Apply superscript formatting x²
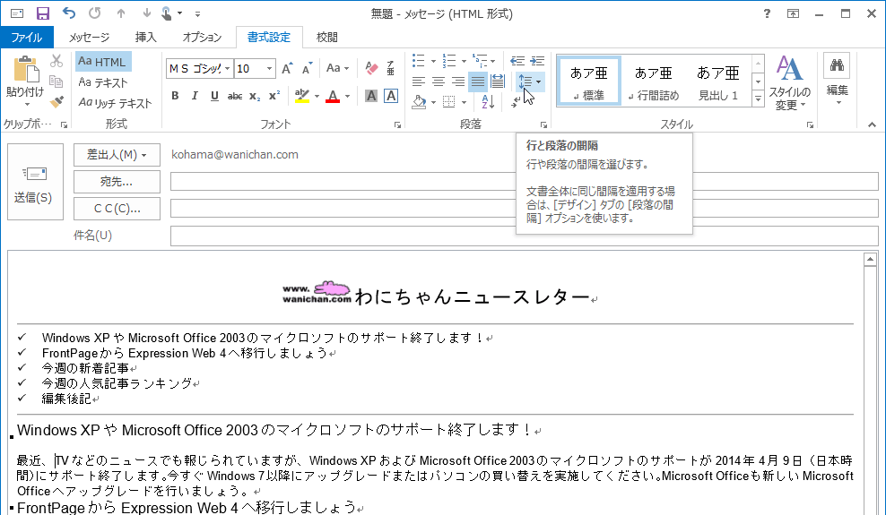 coord(274,97)
